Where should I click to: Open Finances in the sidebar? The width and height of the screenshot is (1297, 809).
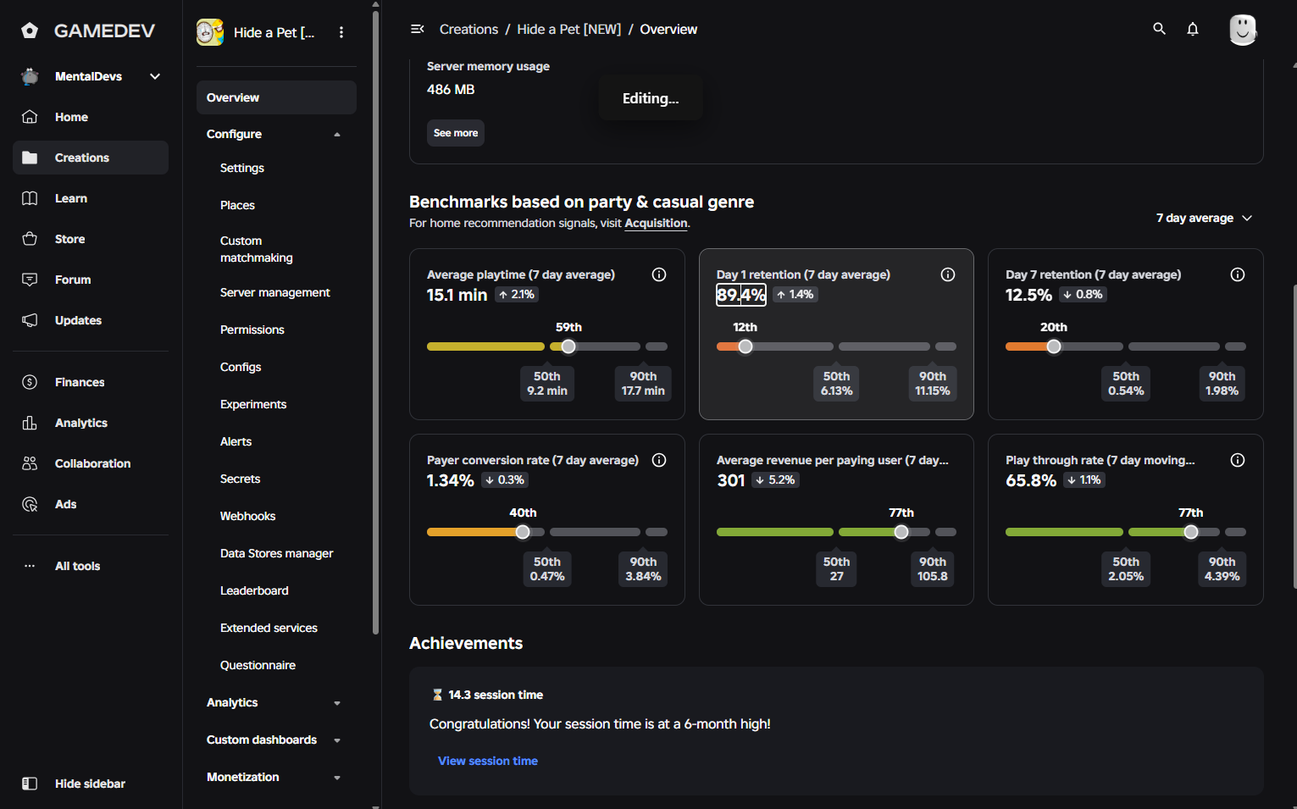pos(91,382)
